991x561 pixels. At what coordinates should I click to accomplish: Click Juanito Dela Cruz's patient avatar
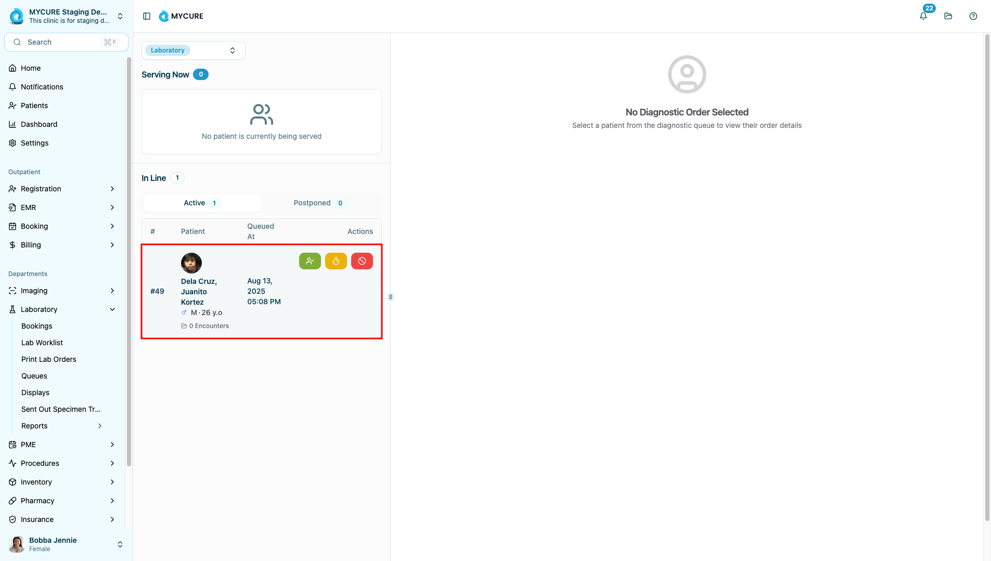[x=191, y=263]
